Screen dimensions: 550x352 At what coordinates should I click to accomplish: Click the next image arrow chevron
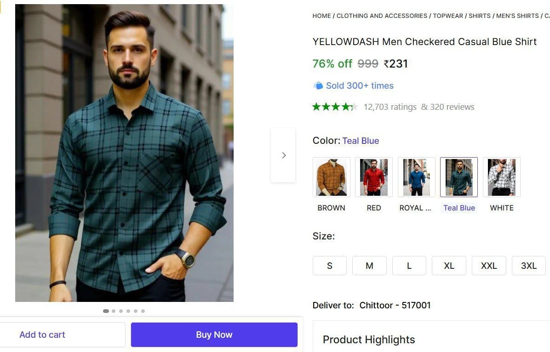click(283, 155)
